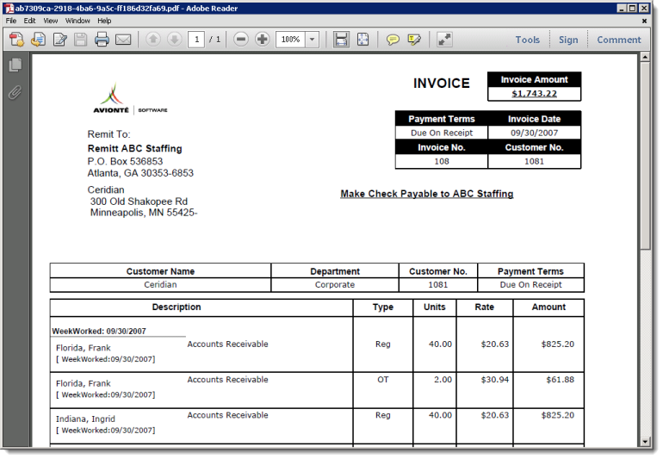Zoom in with the plus button

(x=263, y=40)
